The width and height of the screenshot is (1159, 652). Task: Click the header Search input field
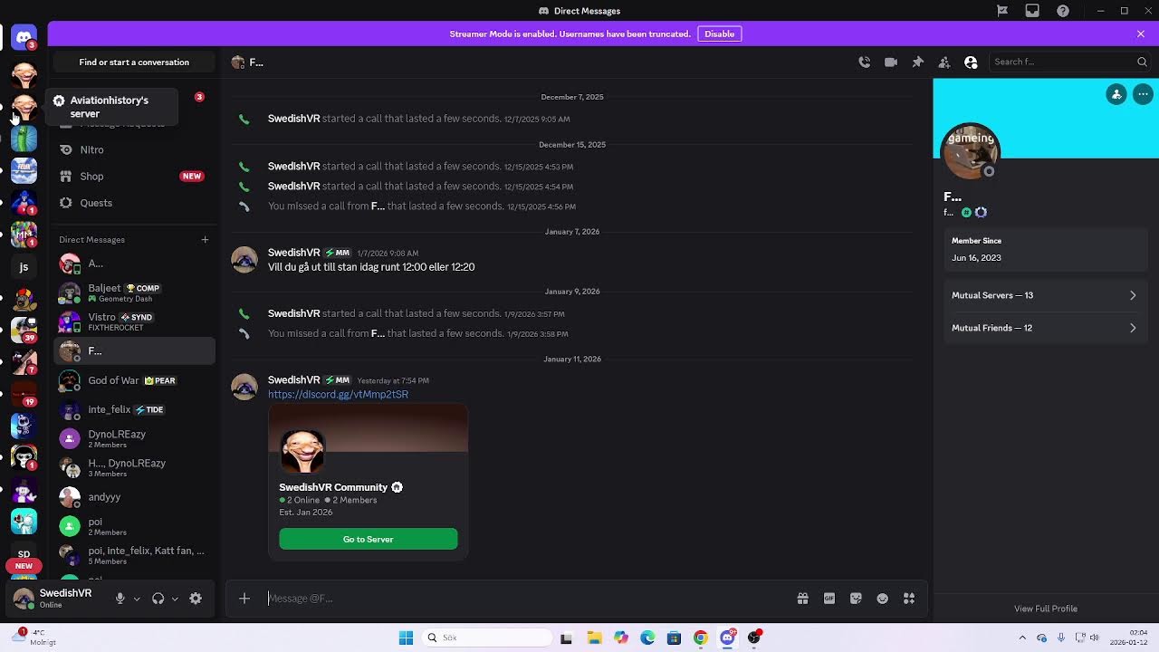coord(1069,62)
